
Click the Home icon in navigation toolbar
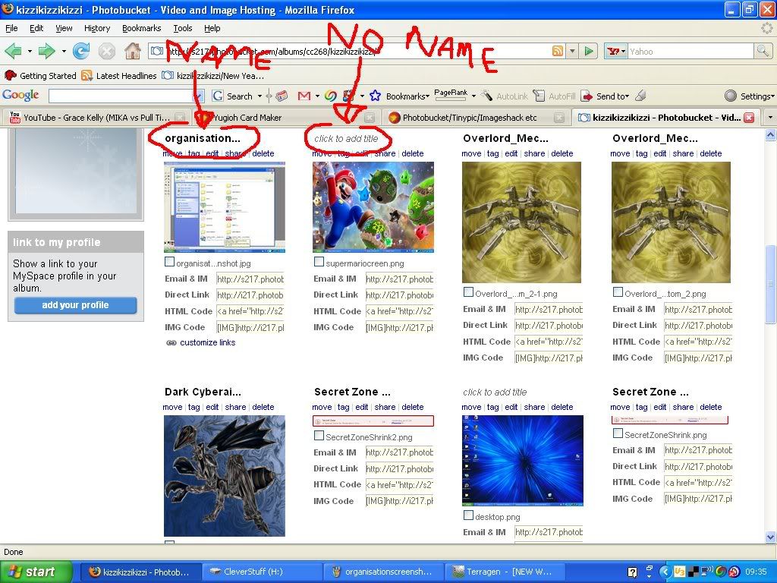[132, 52]
